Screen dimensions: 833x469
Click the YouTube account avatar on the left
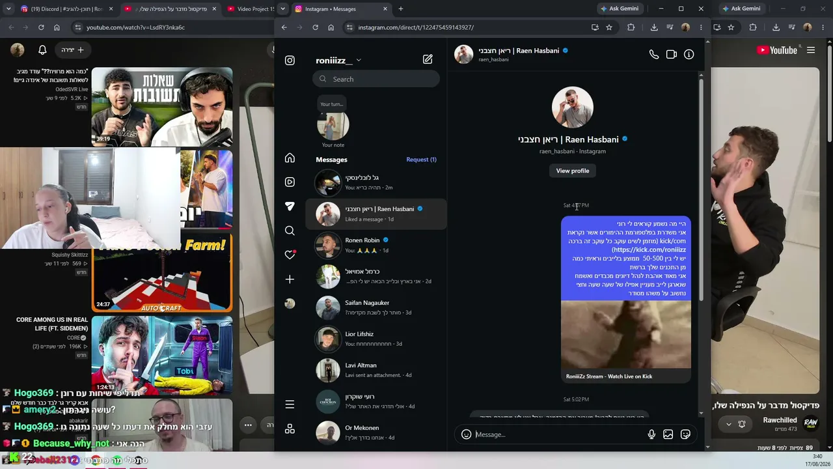pyautogui.click(x=17, y=50)
